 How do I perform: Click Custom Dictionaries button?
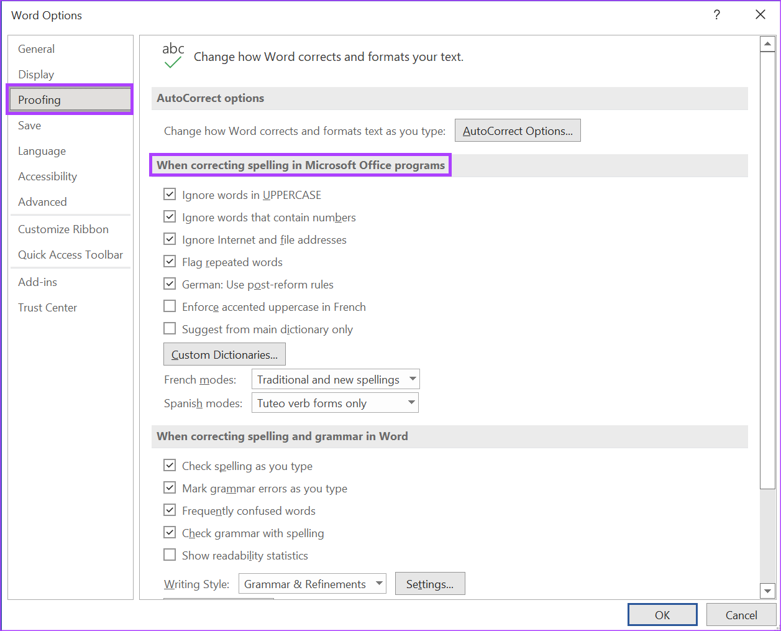224,354
